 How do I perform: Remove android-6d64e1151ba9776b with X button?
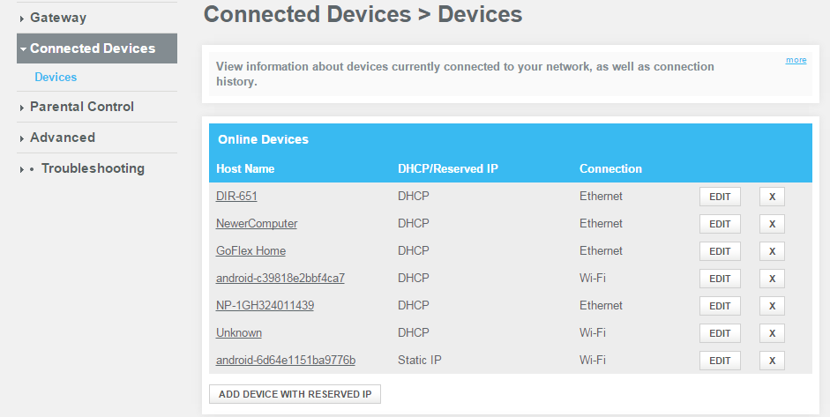click(772, 361)
